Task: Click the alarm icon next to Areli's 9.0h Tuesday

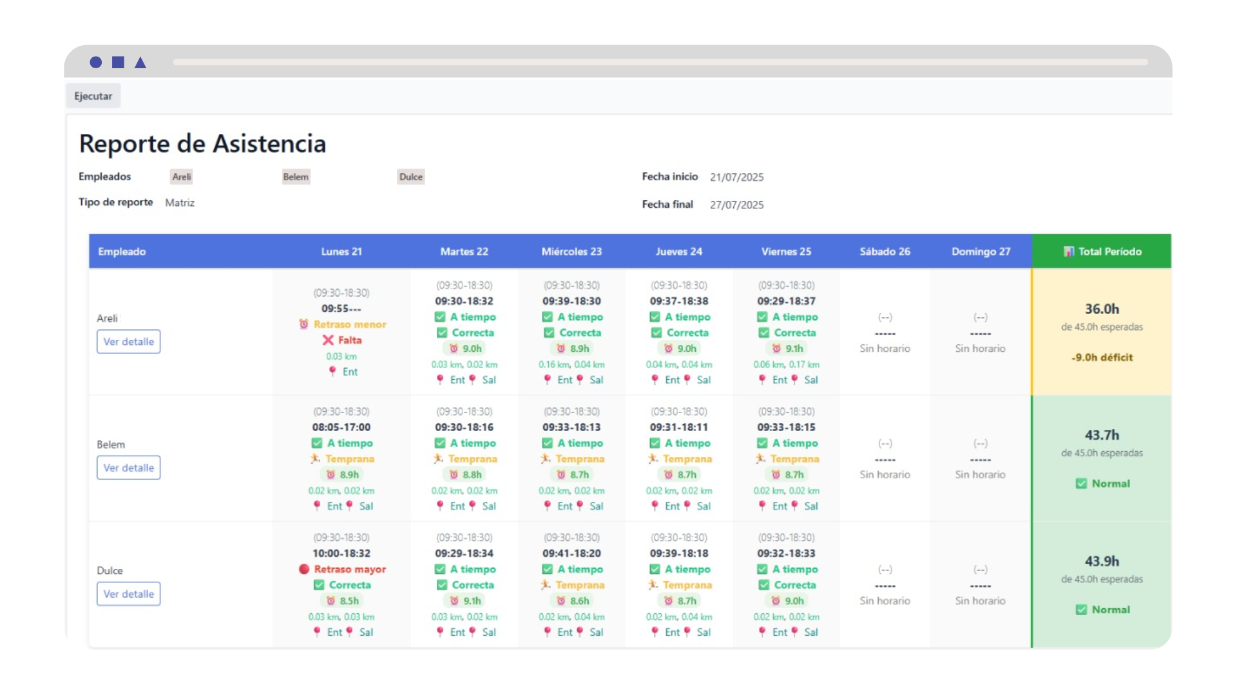Action: (454, 348)
